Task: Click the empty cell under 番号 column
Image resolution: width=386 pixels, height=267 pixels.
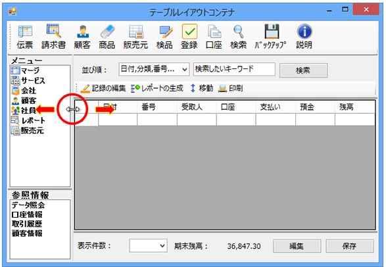Action: 157,120
